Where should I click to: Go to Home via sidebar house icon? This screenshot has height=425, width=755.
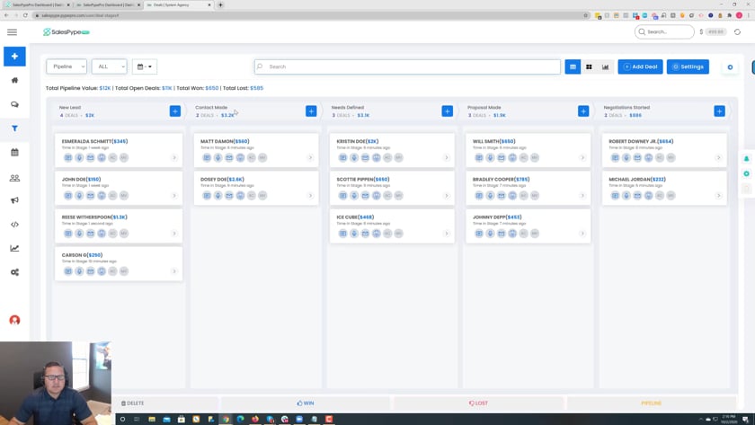[x=14, y=80]
